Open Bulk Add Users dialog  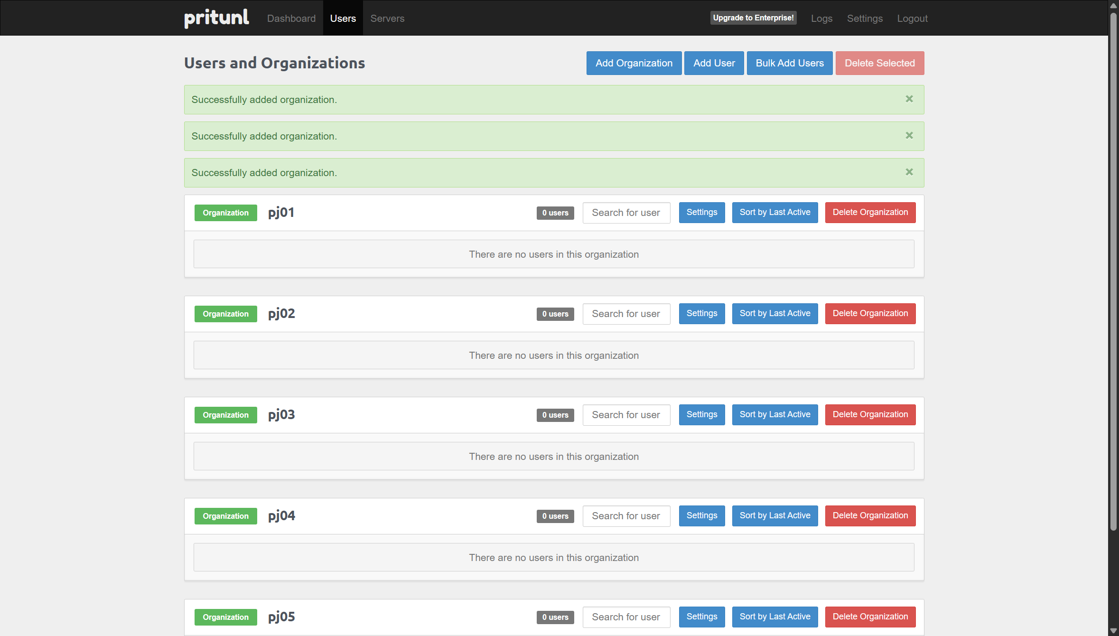click(x=789, y=63)
